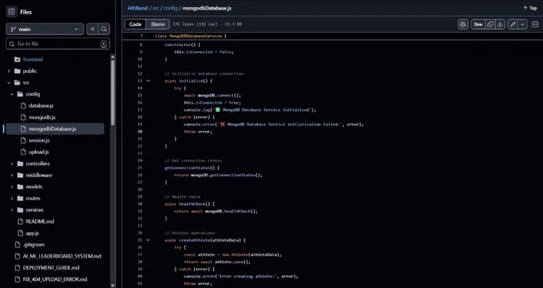The width and height of the screenshot is (543, 288).
Task: Open the frontend folder
Action: click(33, 60)
